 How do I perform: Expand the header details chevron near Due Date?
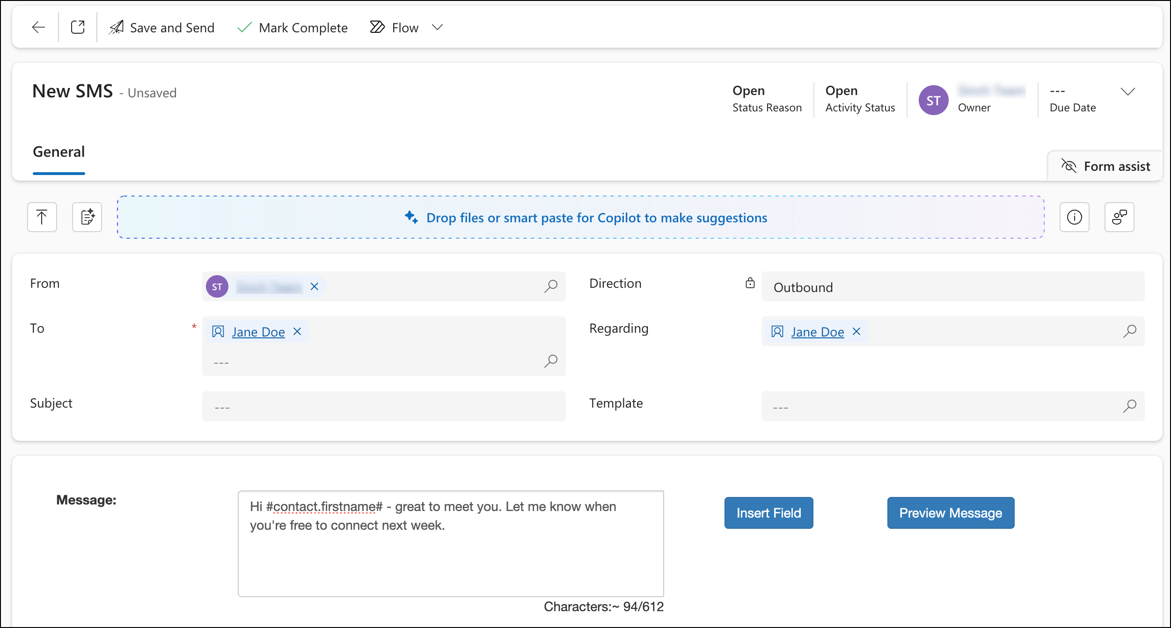point(1128,92)
